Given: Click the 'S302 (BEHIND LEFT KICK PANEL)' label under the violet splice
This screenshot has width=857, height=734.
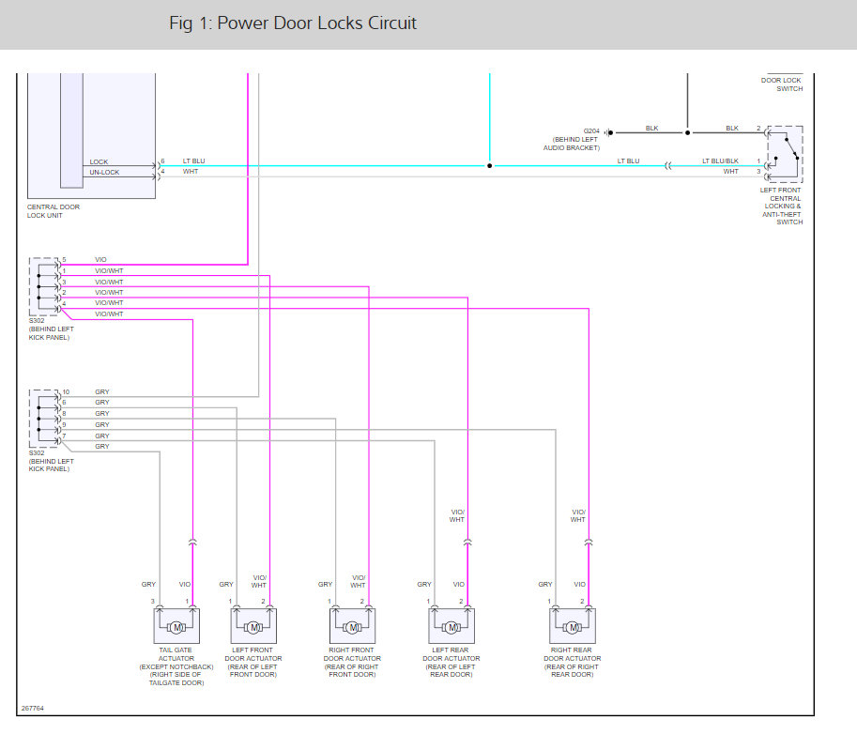Looking at the screenshot, I should (51, 329).
